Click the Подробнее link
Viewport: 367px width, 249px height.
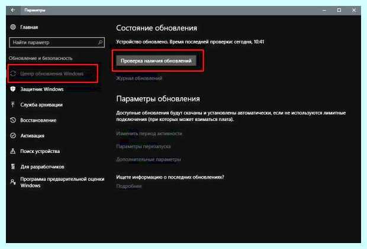tap(128, 186)
